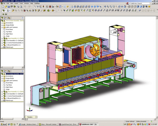Open the Dimetric view orientation dropdown
This screenshot has height=126, width=158.
(x=36, y=117)
